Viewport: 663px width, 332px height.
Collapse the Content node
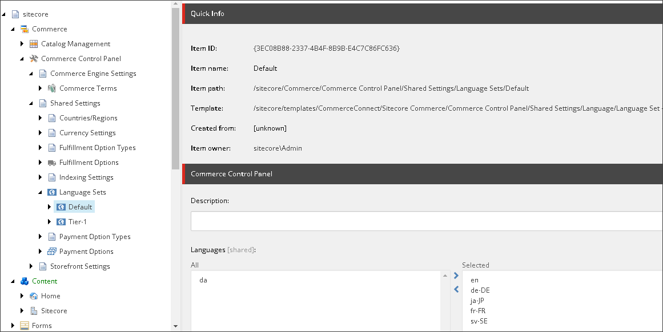point(13,281)
